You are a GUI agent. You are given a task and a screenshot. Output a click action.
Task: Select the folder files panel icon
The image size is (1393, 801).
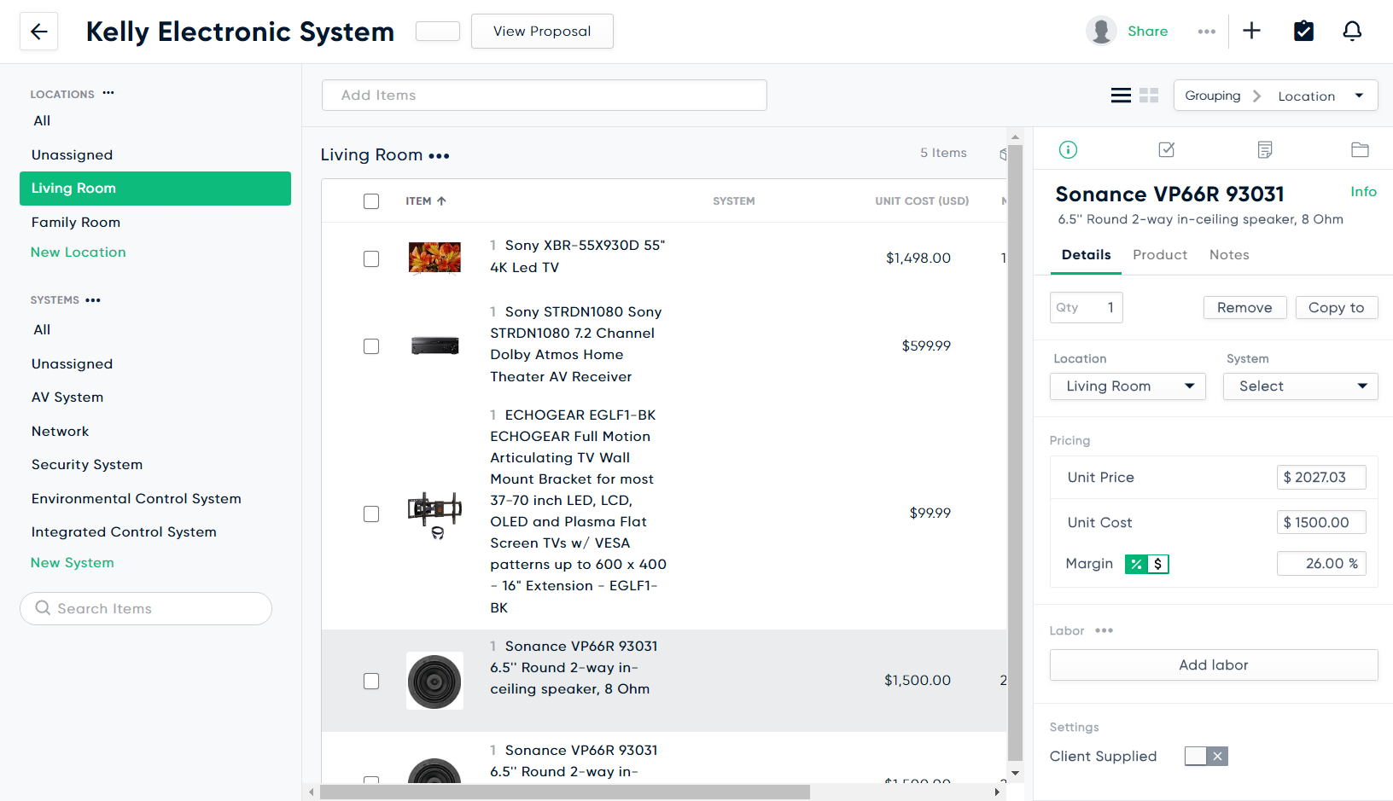tap(1360, 150)
